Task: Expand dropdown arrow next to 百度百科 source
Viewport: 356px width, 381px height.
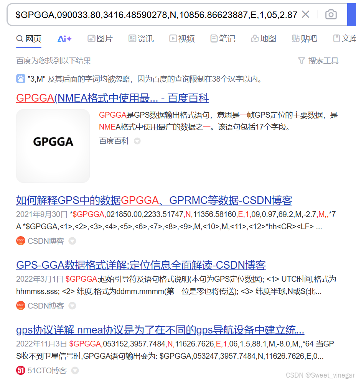Action: point(137,141)
